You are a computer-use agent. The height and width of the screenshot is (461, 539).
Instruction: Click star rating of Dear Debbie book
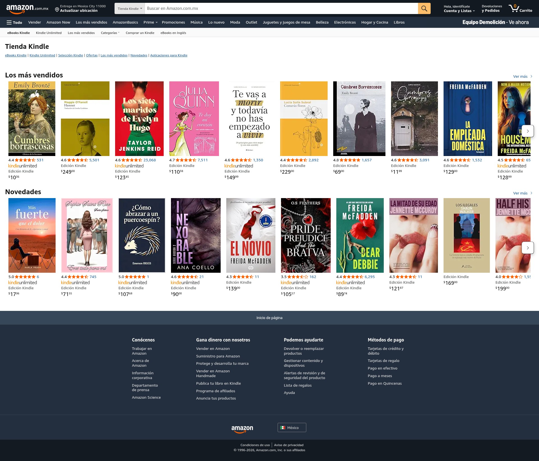click(353, 277)
